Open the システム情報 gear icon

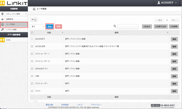pos(2,30)
